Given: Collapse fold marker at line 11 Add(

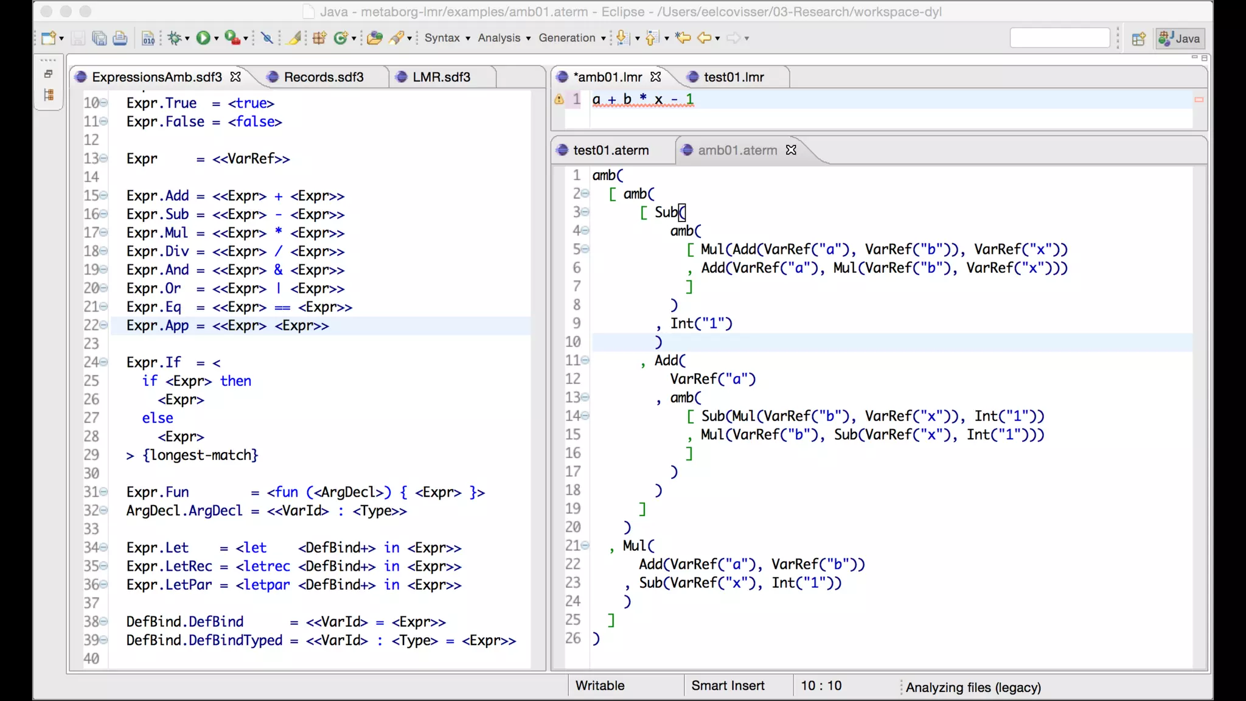Looking at the screenshot, I should [585, 360].
